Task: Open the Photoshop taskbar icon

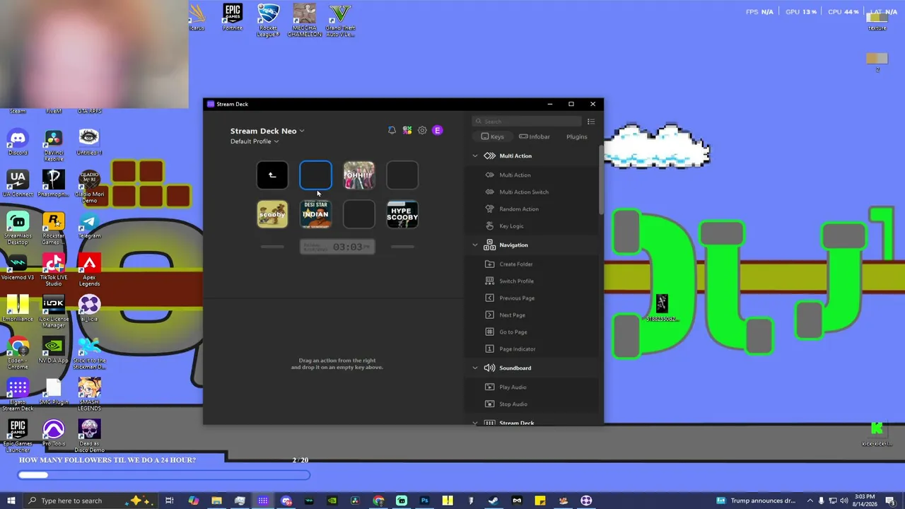Action: coord(424,501)
